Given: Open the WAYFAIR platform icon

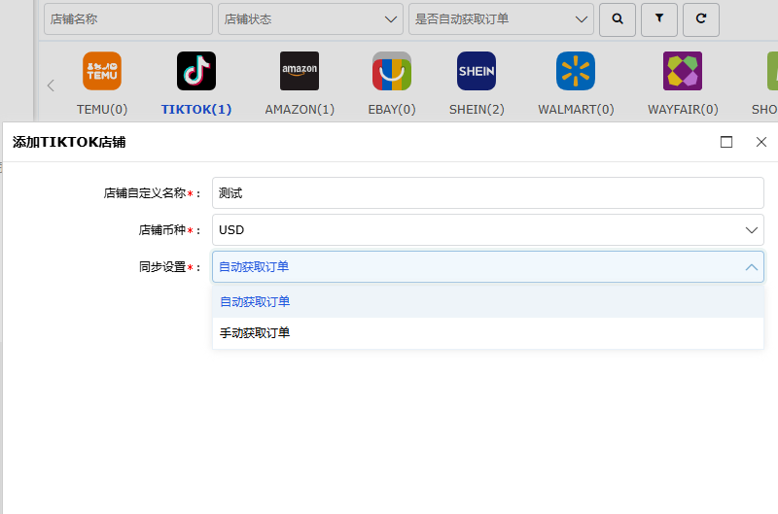Looking at the screenshot, I should click(x=683, y=71).
